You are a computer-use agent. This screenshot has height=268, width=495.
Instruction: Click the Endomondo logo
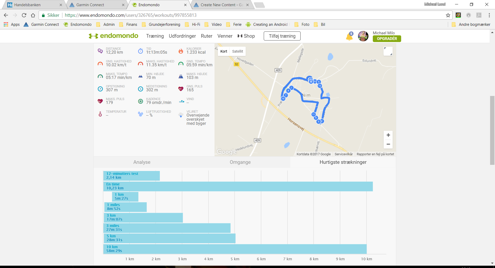click(113, 36)
